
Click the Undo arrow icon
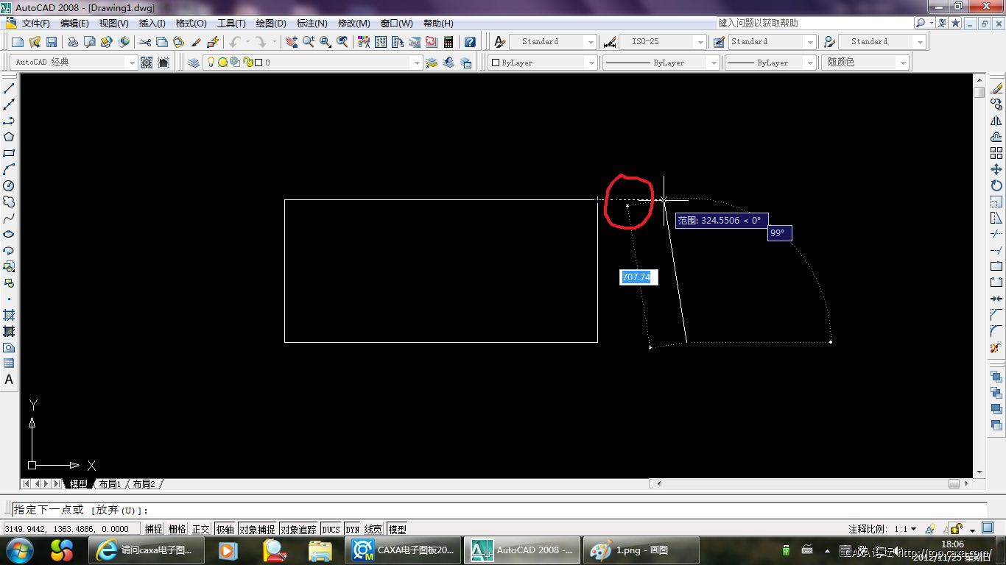[x=235, y=42]
